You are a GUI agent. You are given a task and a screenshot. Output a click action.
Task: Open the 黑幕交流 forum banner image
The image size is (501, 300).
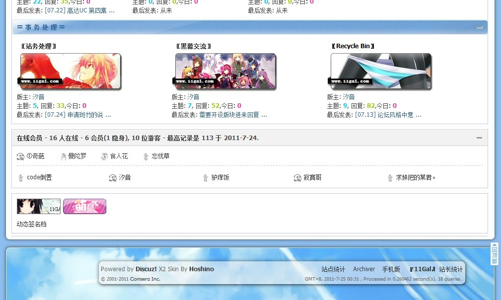pyautogui.click(x=225, y=71)
